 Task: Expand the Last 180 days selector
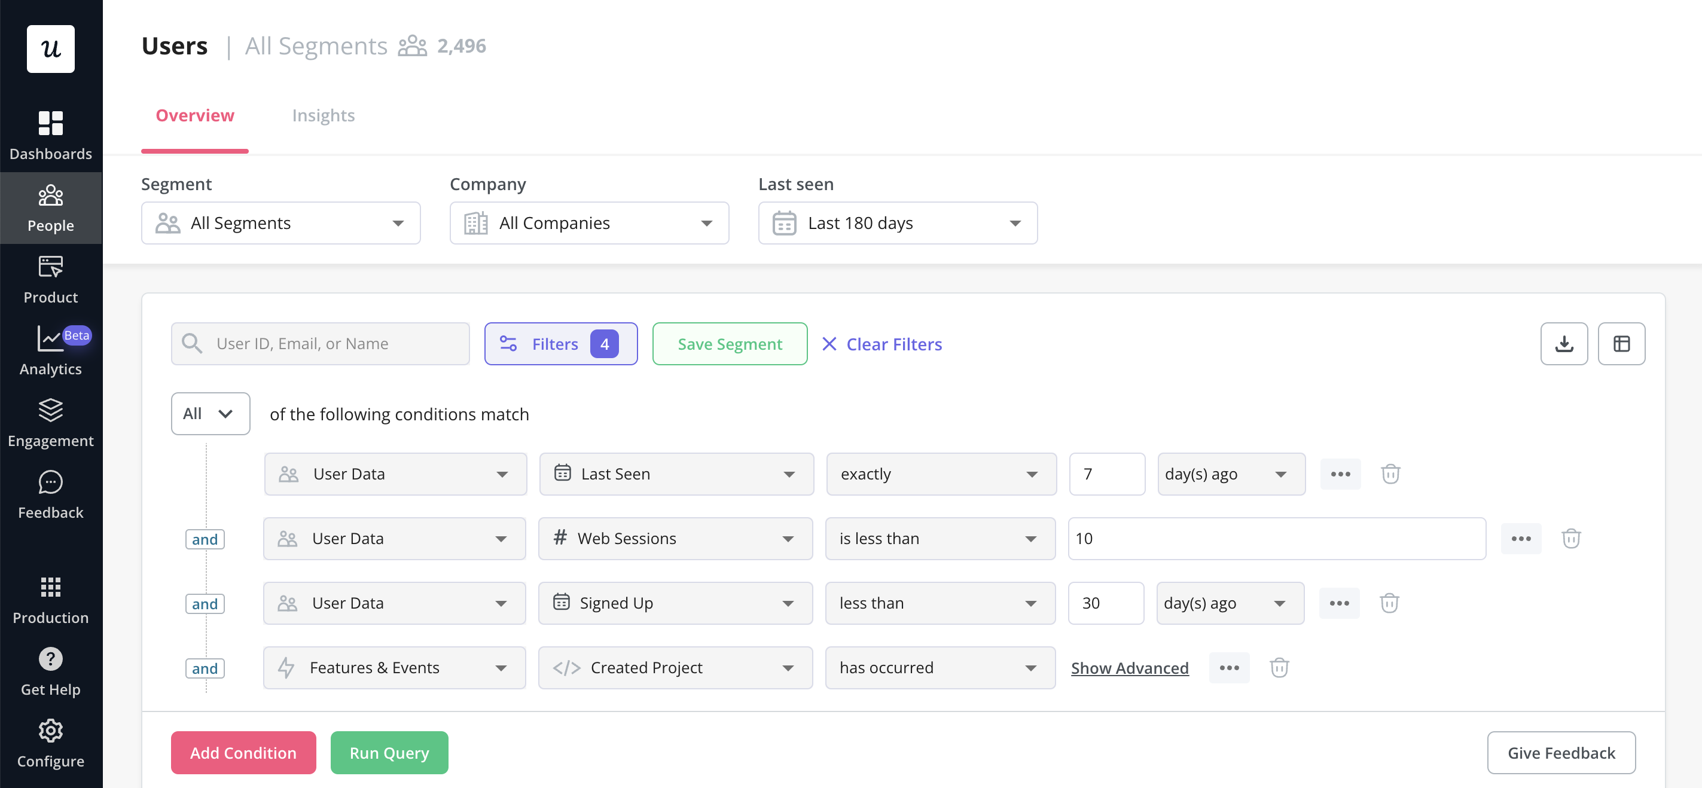[897, 222]
